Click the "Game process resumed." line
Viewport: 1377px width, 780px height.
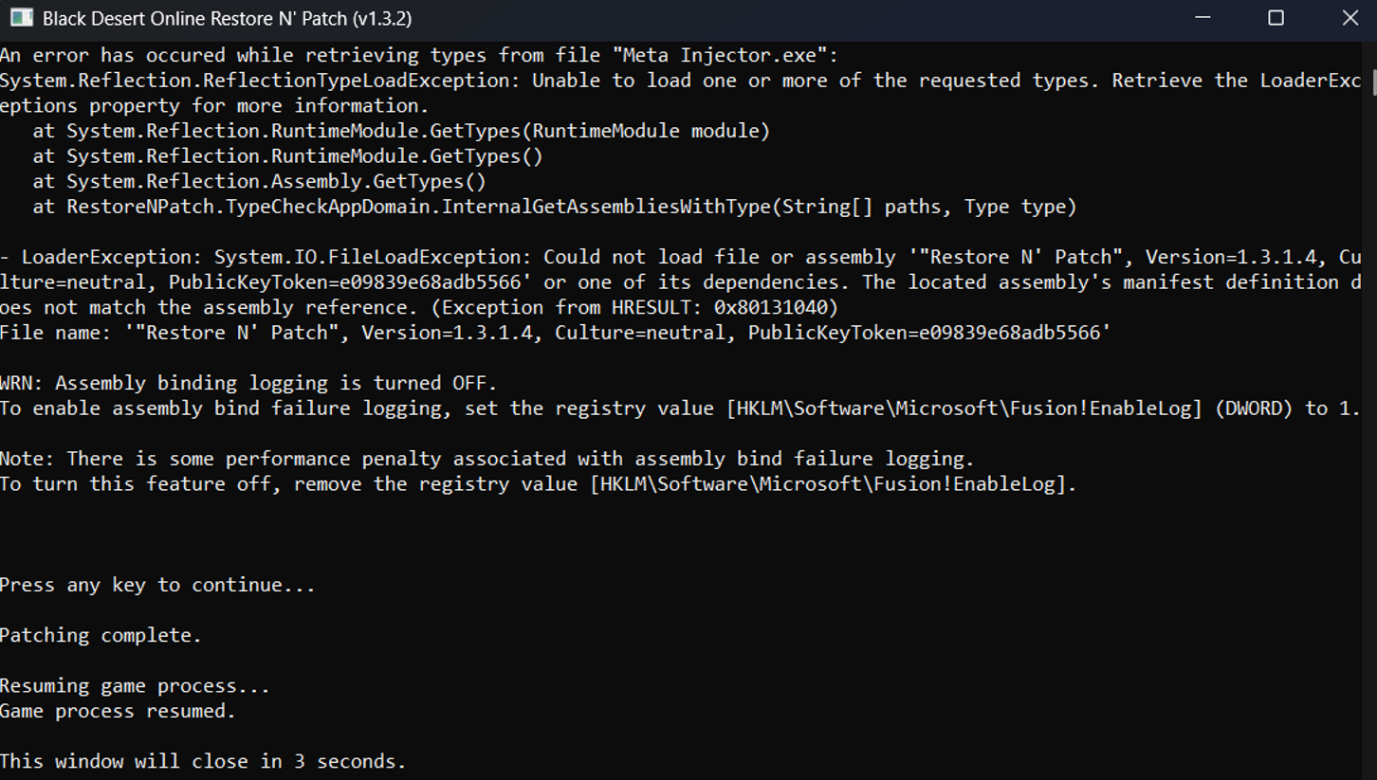pyautogui.click(x=118, y=711)
